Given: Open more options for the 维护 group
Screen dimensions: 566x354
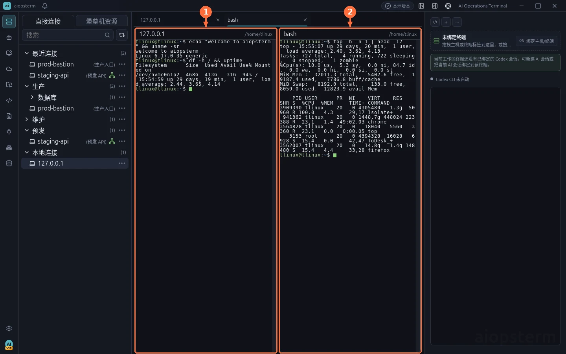Looking at the screenshot, I should 122,119.
